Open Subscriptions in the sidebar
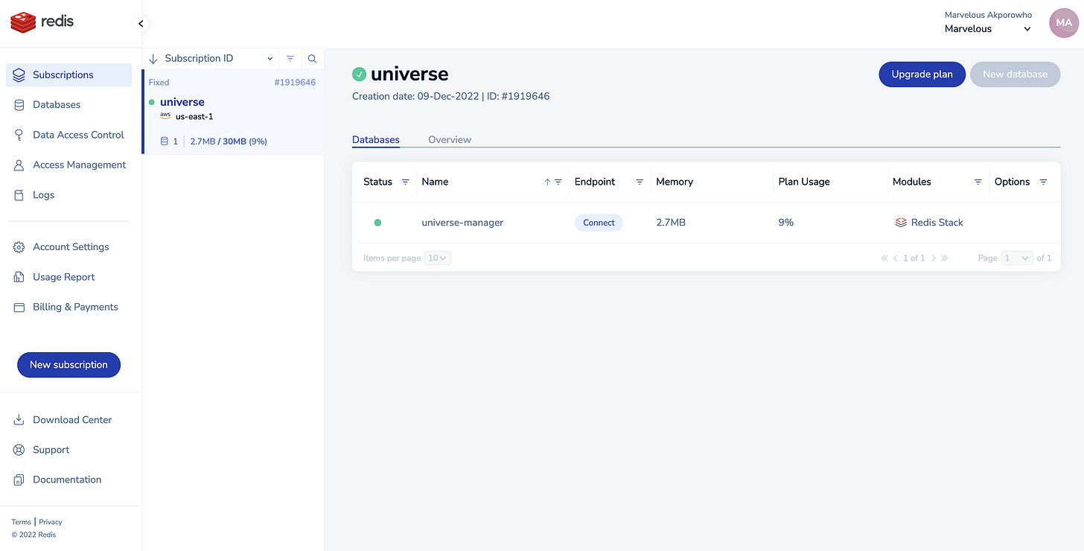The image size is (1084, 551). 68,75
